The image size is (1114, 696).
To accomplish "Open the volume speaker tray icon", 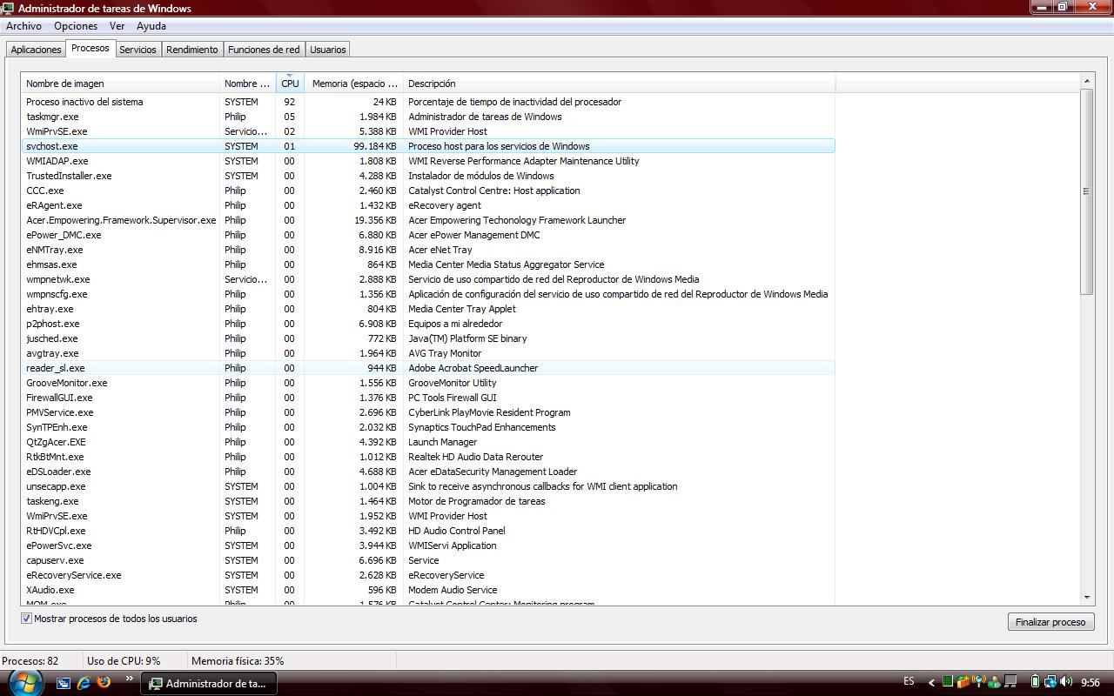I will tap(1065, 681).
